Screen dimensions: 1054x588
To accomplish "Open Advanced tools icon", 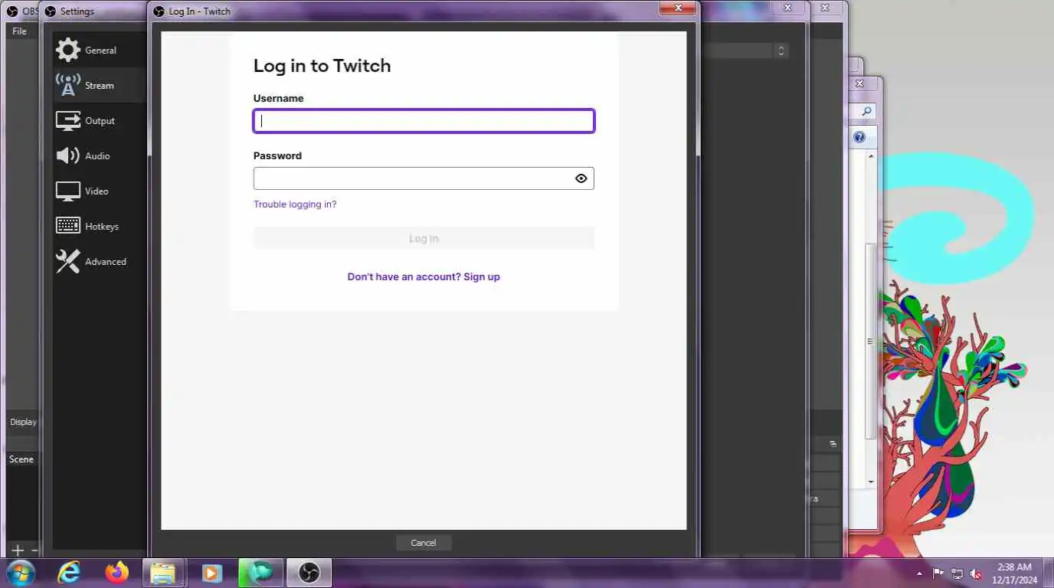I will (x=68, y=262).
